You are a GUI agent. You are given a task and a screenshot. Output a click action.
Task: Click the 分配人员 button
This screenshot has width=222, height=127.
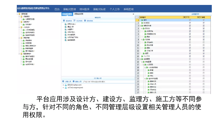point(67,82)
